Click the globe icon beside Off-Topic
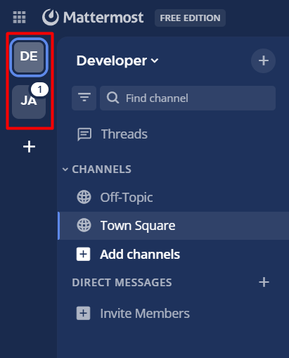Viewport: 289px width, 358px height. [84, 197]
